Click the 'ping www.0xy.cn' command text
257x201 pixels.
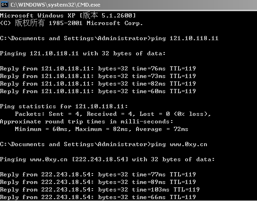179,144
